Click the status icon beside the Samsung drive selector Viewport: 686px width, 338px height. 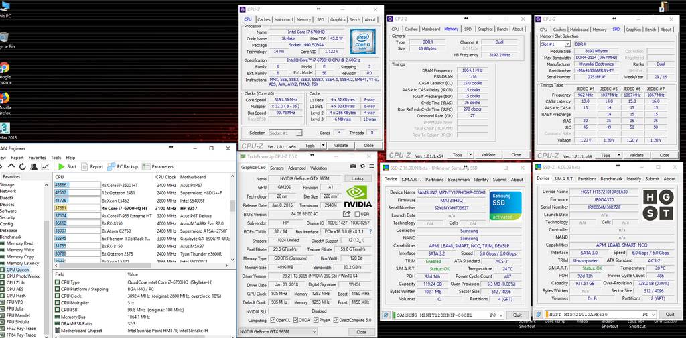387,315
